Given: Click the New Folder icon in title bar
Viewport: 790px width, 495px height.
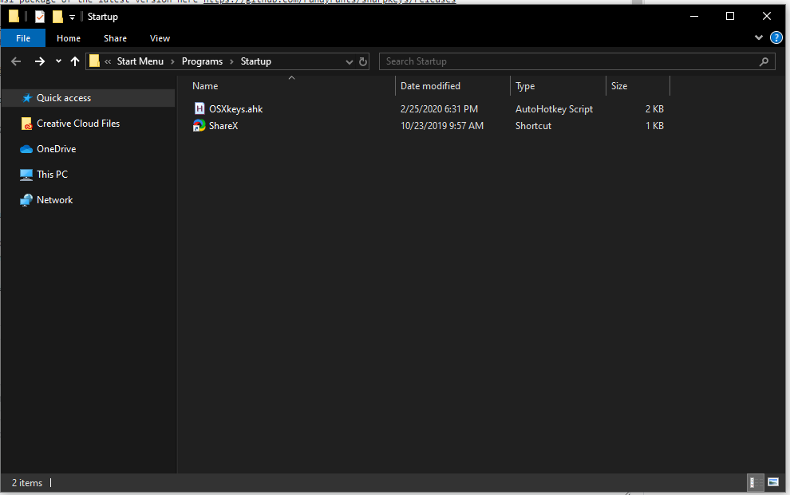Looking at the screenshot, I should 58,17.
